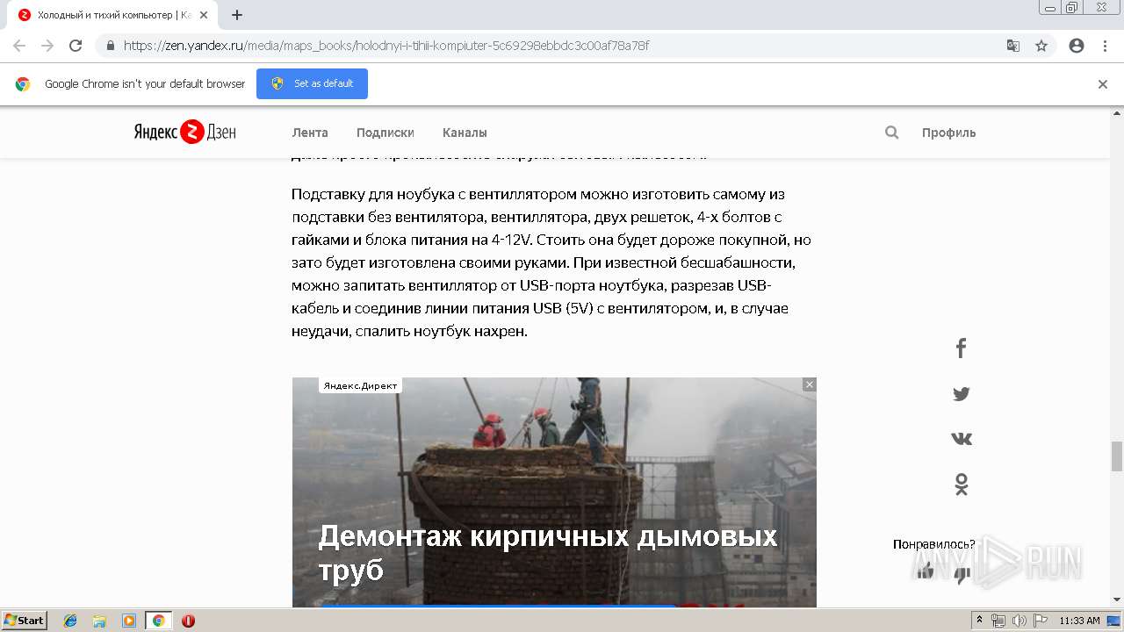The width and height of the screenshot is (1124, 632).
Task: Click the thumbs up like icon
Action: pyautogui.click(x=925, y=571)
